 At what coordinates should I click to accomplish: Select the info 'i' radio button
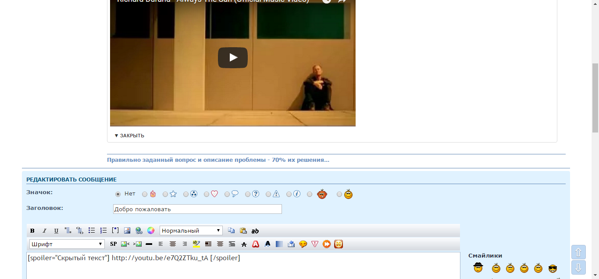pyautogui.click(x=289, y=194)
